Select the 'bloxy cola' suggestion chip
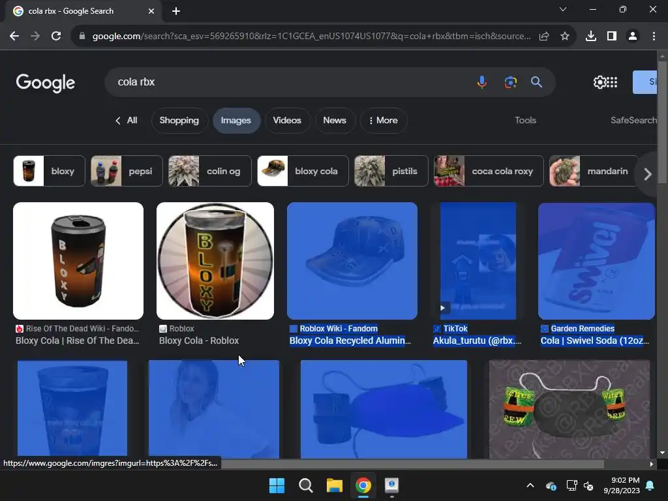 (303, 171)
